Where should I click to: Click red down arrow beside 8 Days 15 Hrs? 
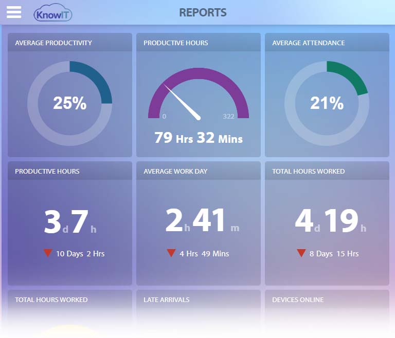(301, 253)
